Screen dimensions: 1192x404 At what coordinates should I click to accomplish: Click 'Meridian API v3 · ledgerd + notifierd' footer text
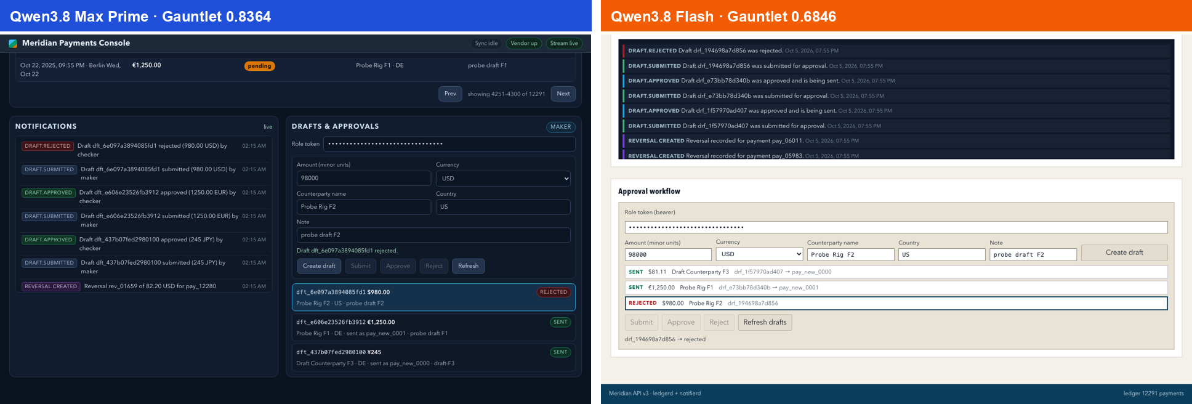(x=654, y=394)
